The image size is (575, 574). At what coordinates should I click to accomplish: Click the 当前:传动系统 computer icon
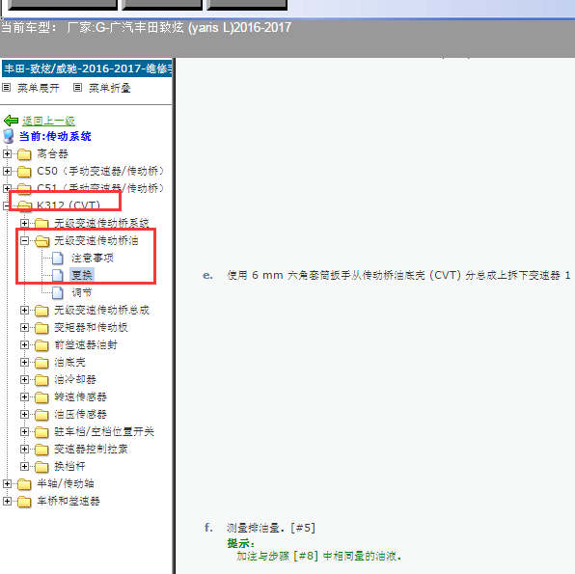pyautogui.click(x=9, y=136)
